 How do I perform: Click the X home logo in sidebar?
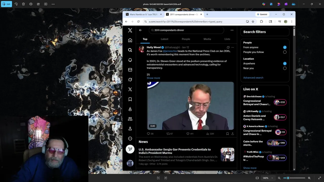(x=130, y=30)
